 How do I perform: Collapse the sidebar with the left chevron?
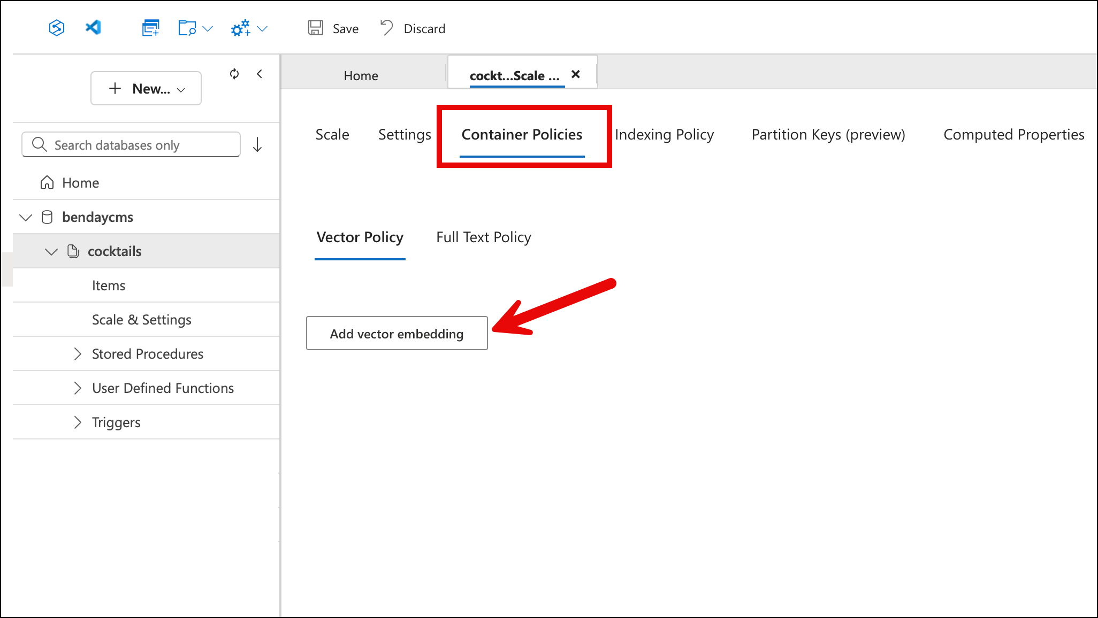[260, 74]
